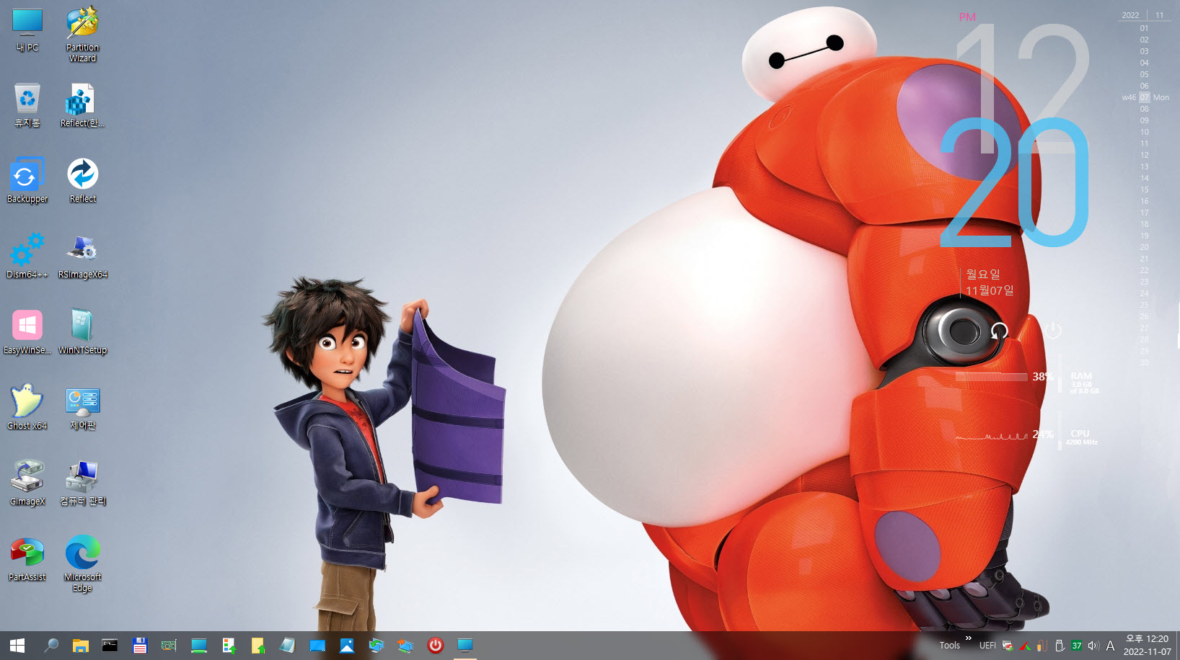Image resolution: width=1180 pixels, height=660 pixels.
Task: Open the Reflect(한.. desktop shortcut
Action: click(x=82, y=106)
